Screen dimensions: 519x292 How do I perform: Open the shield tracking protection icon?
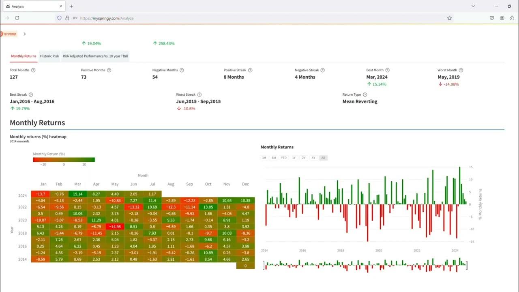pos(59,18)
